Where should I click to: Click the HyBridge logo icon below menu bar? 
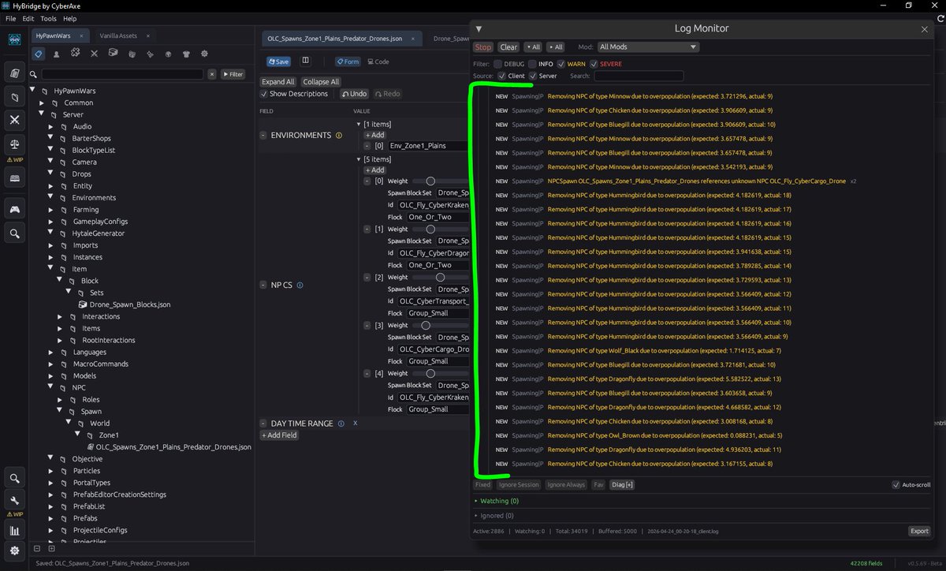coord(15,39)
